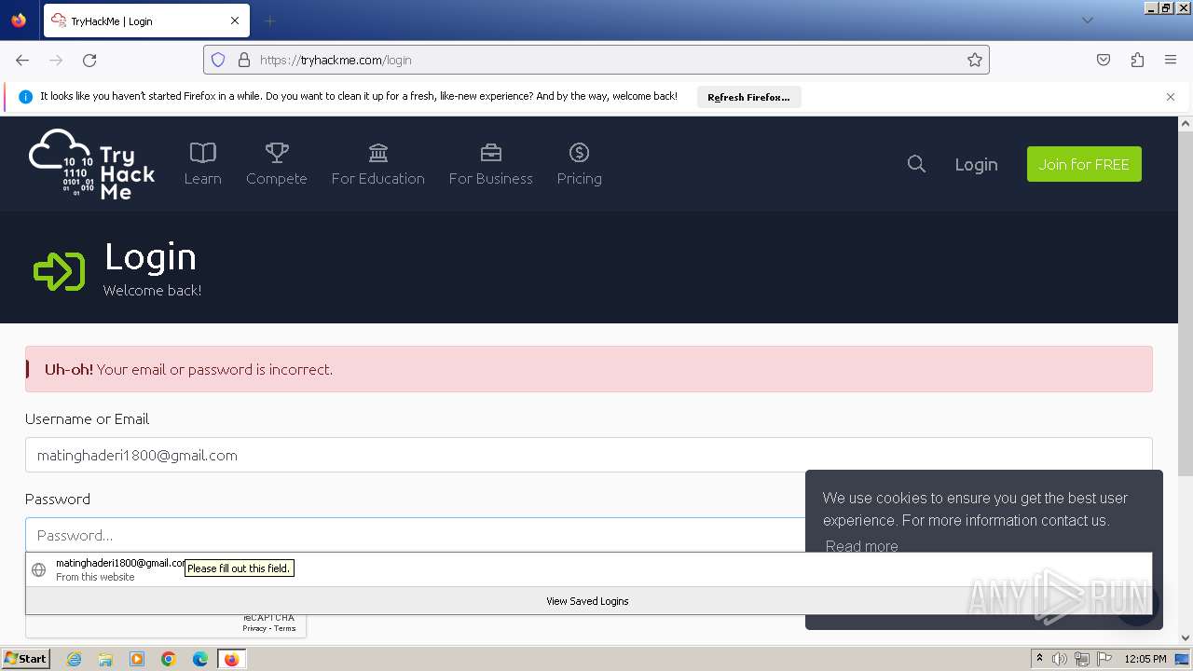Open the Windows Start button

pos(25,659)
